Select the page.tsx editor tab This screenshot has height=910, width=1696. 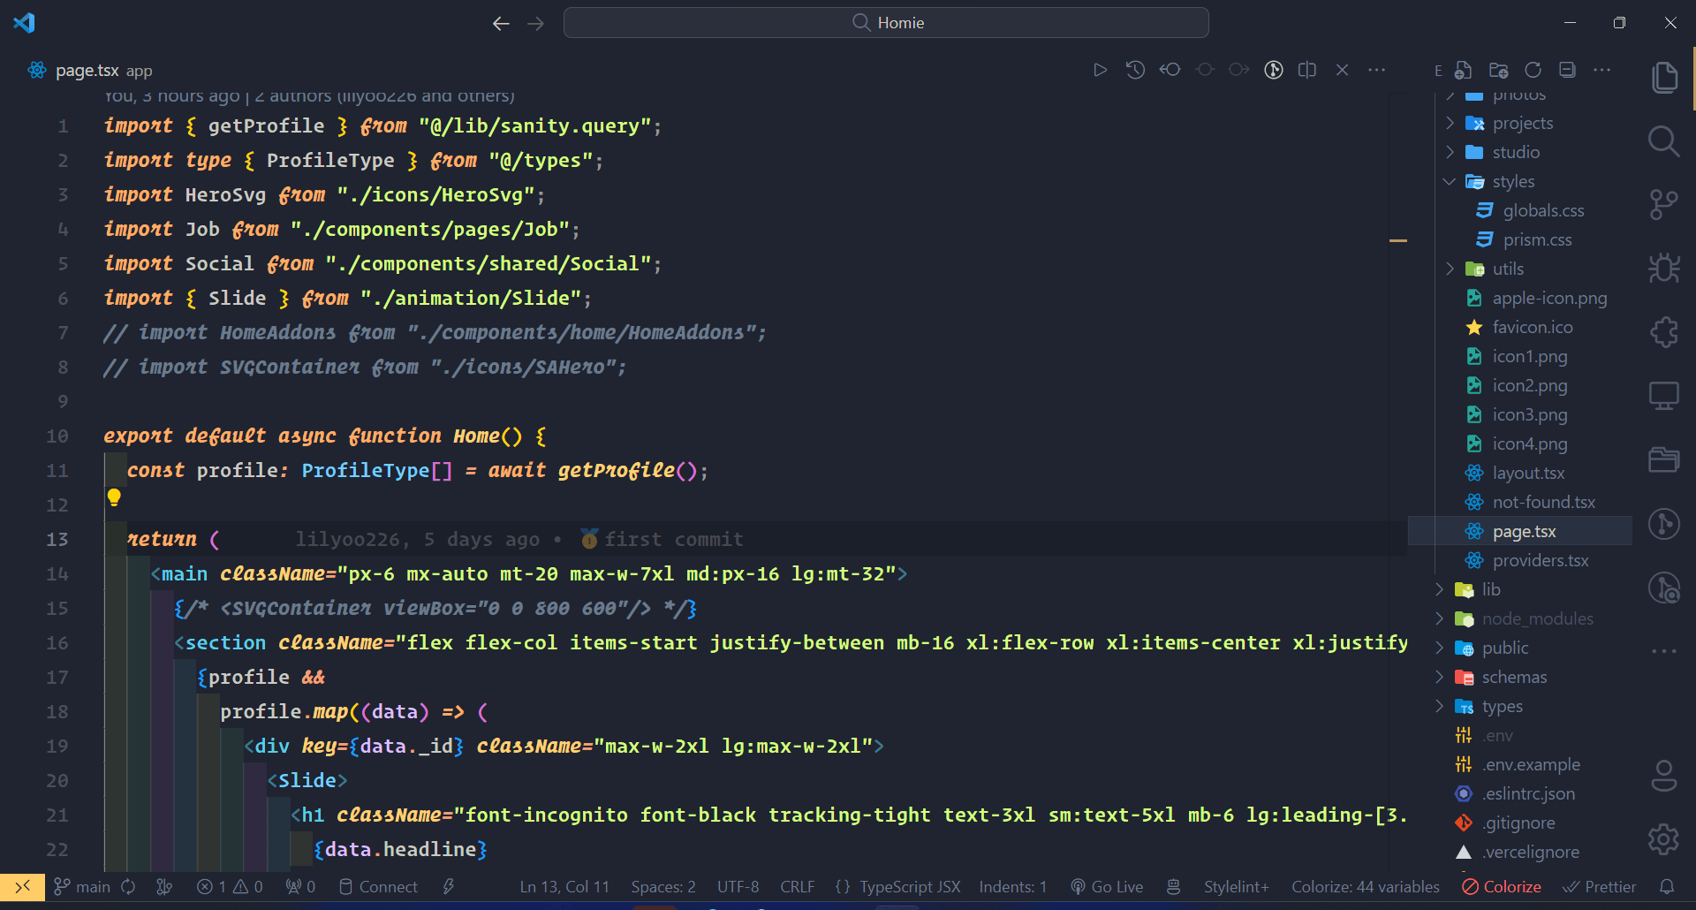click(87, 70)
